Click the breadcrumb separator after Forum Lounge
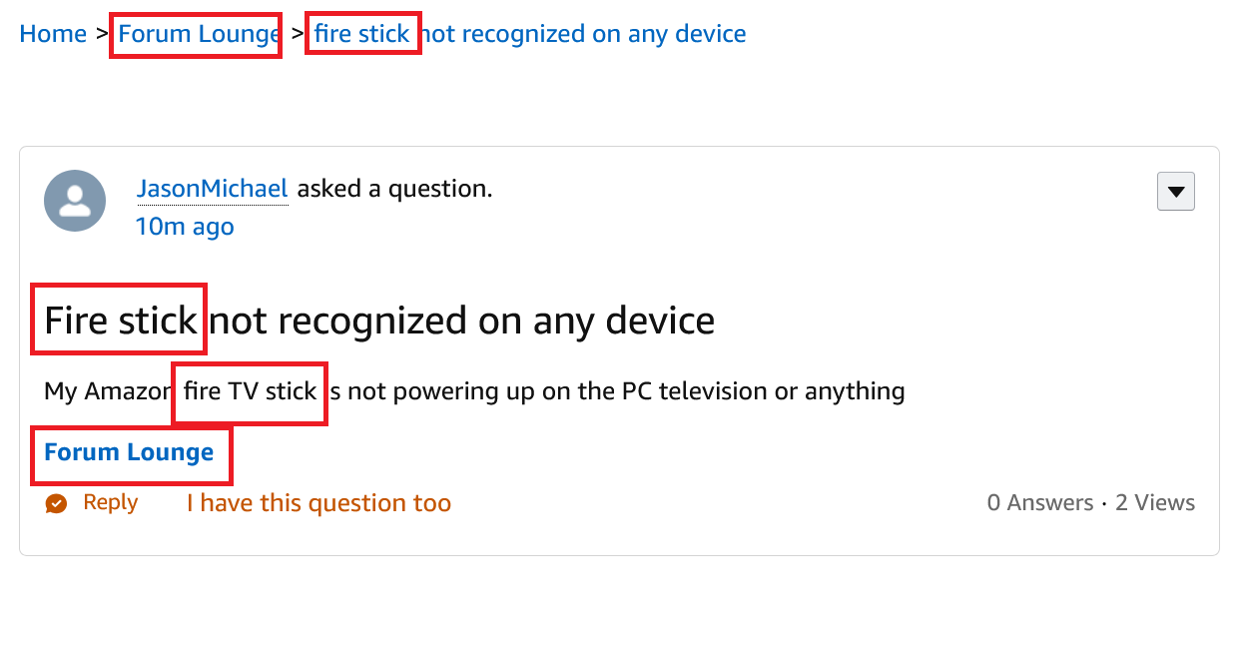Viewport: 1238px width, 647px height. coord(298,34)
